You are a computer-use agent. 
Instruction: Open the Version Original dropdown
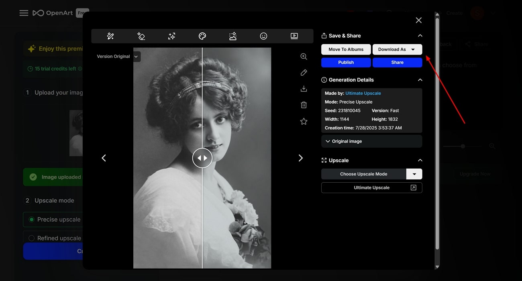136,57
